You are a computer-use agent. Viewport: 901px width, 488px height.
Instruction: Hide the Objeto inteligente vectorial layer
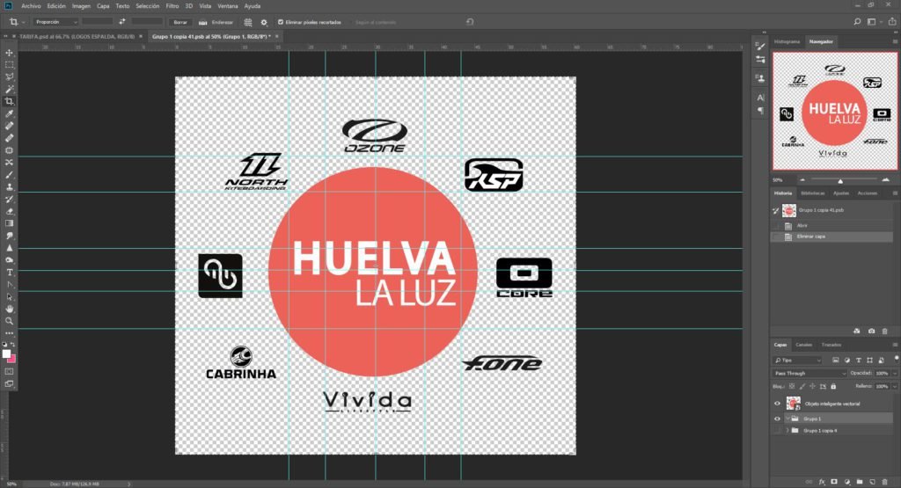778,404
